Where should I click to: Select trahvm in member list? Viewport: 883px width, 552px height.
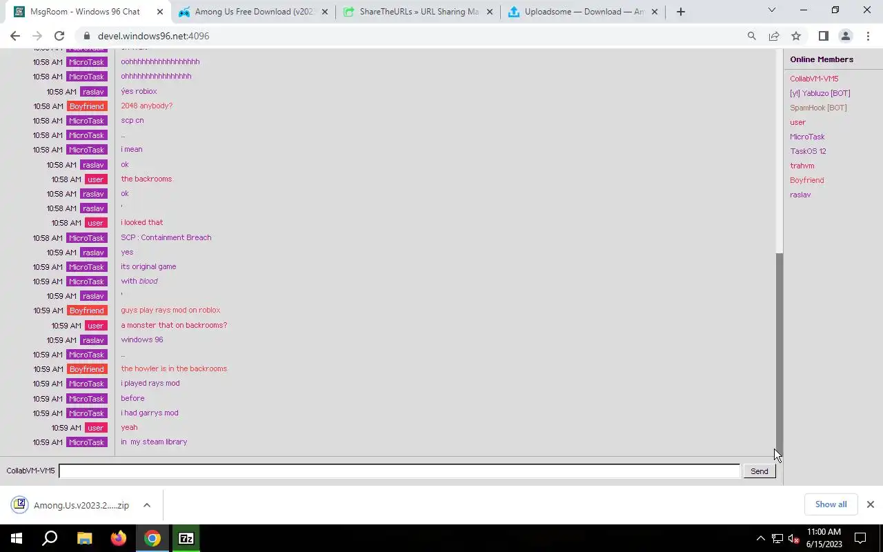[802, 166]
